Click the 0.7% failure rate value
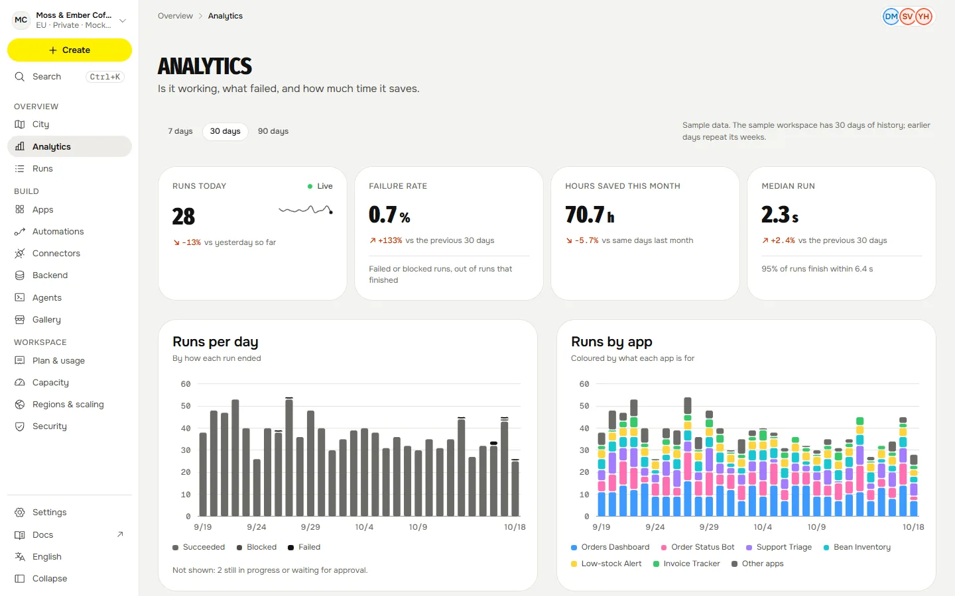This screenshot has height=596, width=955. point(390,215)
